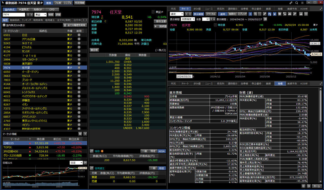
Task: Select NISA account in 現物 panel
Action: pyautogui.click(x=161, y=151)
